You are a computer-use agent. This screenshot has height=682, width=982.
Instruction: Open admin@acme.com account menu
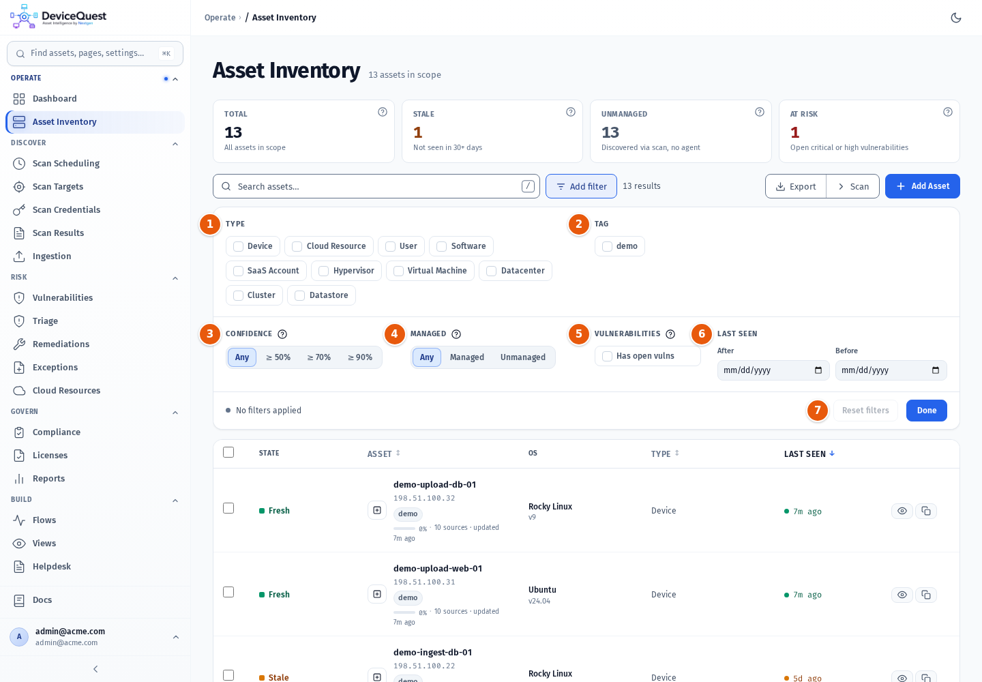click(95, 637)
